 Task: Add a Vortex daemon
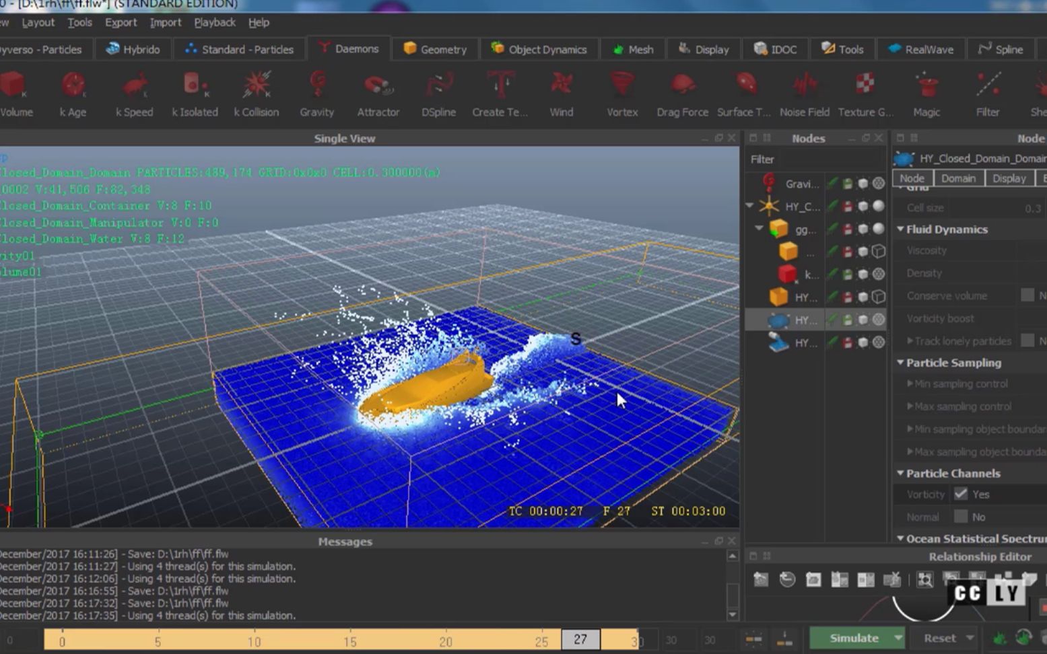[x=621, y=94]
